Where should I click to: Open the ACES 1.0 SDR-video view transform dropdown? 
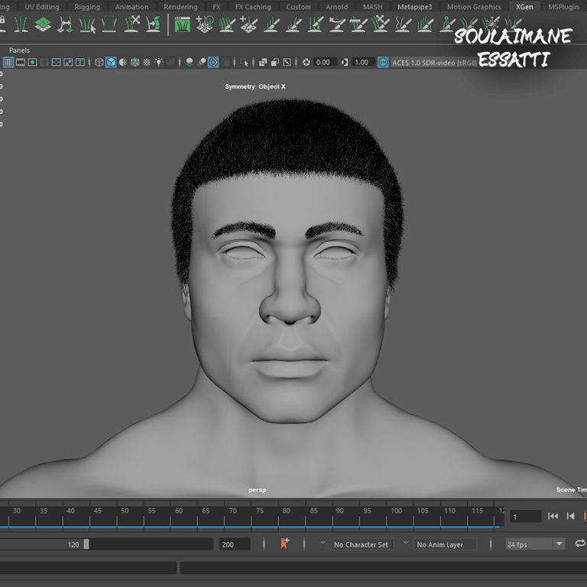point(436,62)
